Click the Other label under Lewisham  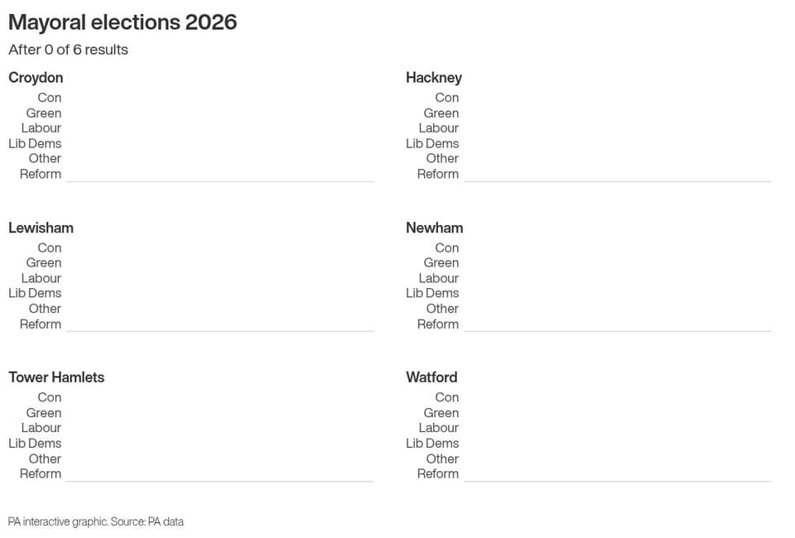click(x=45, y=309)
